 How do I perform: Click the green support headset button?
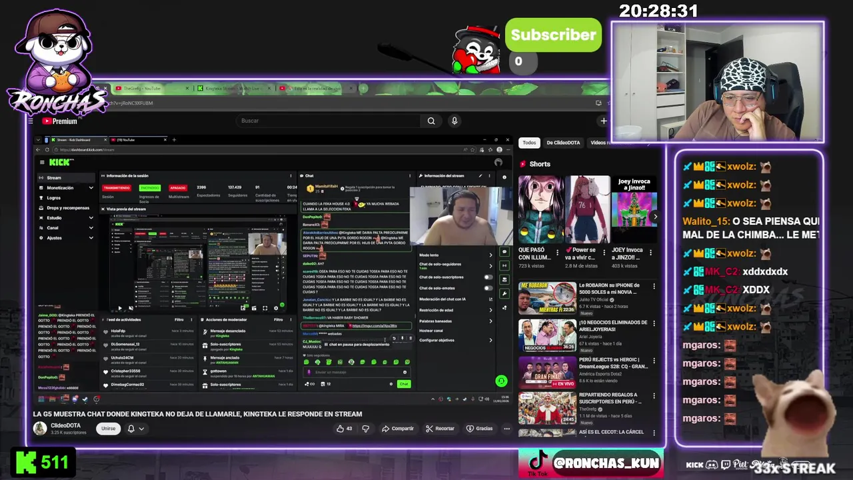(501, 381)
